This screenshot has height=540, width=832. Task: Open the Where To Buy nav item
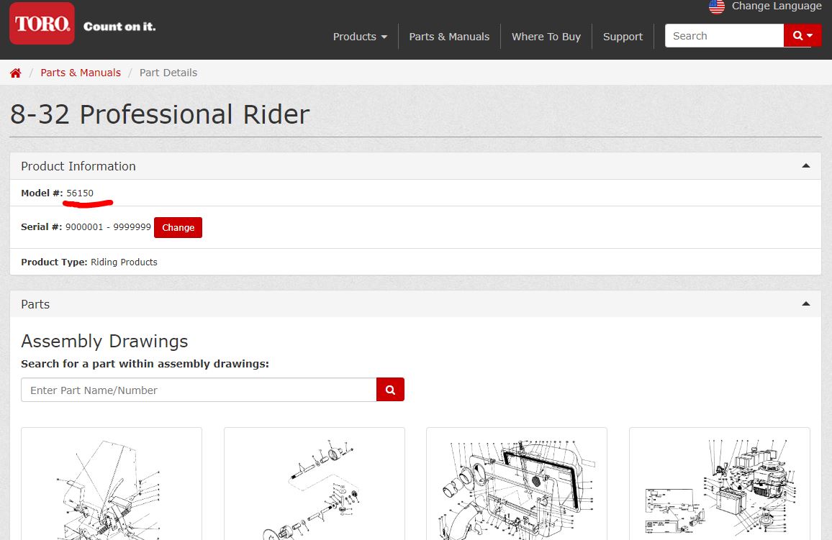coord(546,37)
